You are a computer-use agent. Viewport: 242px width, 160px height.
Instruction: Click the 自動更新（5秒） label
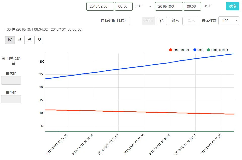pyautogui.click(x=113, y=21)
